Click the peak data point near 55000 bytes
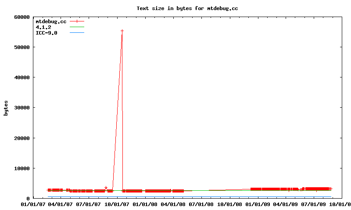 coord(122,31)
